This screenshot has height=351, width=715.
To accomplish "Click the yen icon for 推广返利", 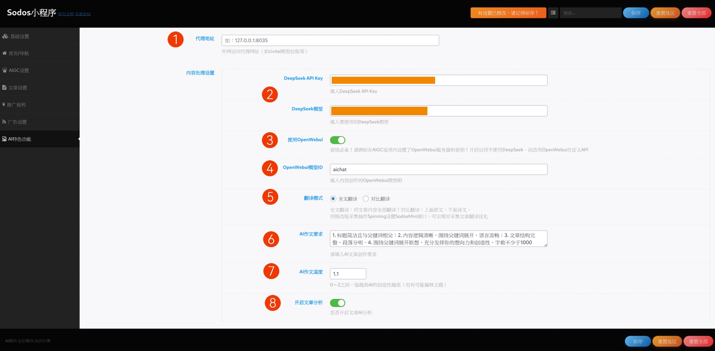I will 4,105.
